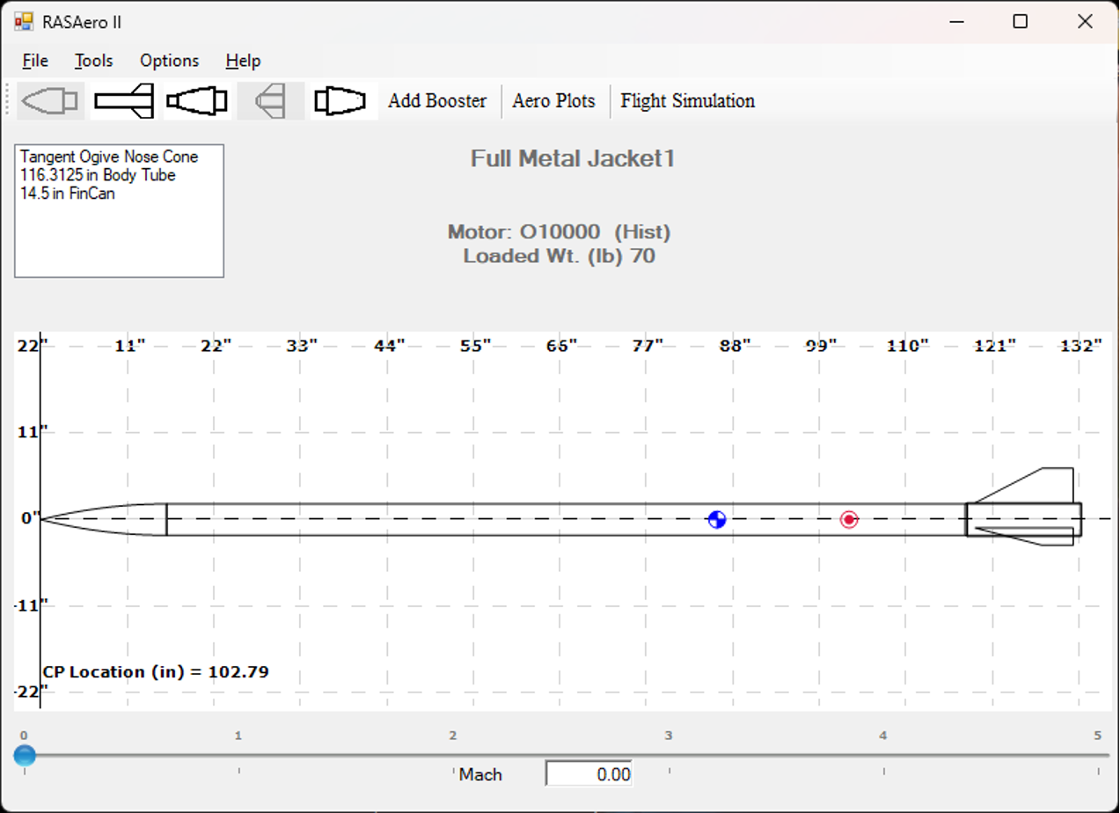The image size is (1120, 813).
Task: Open the File menu
Action: pyautogui.click(x=35, y=61)
